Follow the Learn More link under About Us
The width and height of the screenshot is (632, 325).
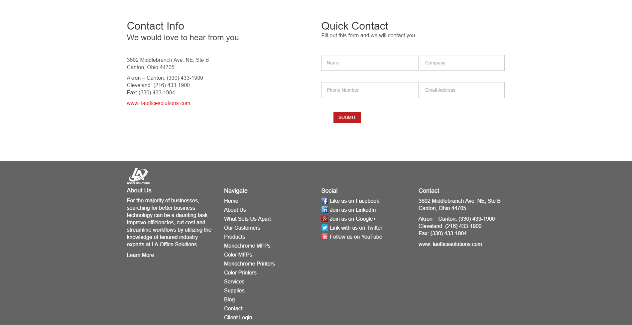(x=140, y=255)
